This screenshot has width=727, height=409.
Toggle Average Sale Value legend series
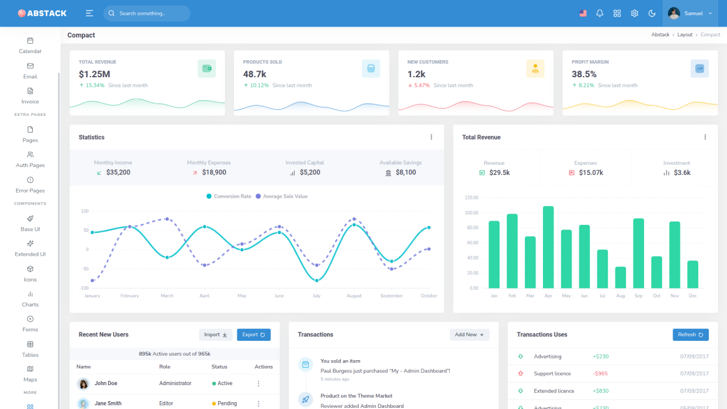point(281,196)
